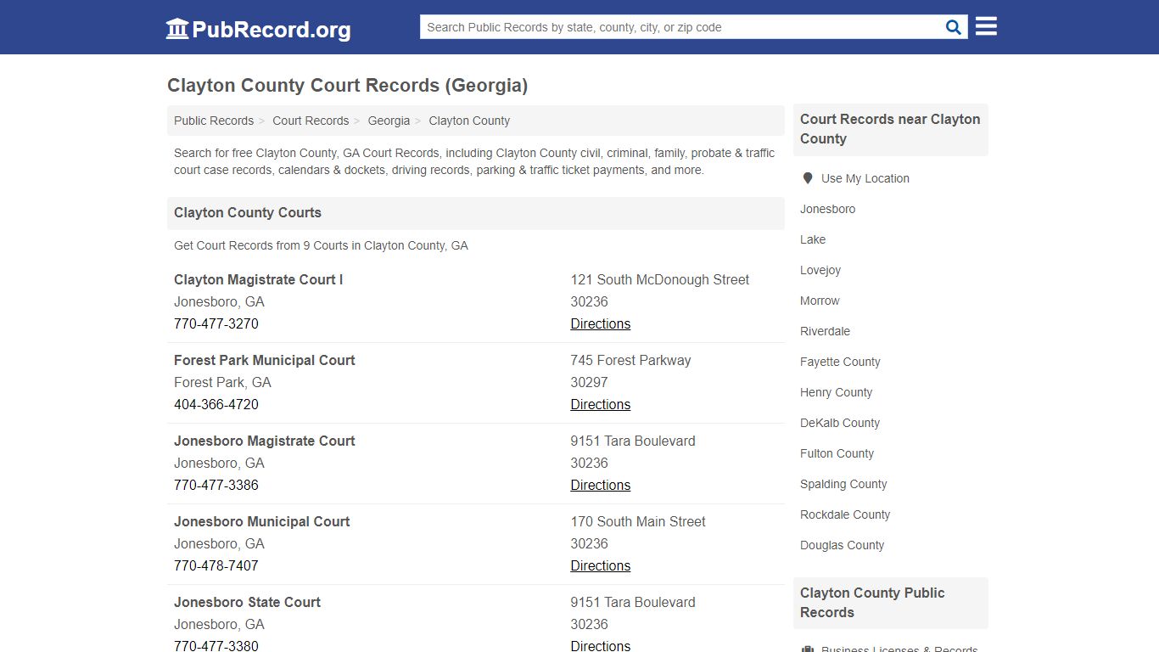The height and width of the screenshot is (652, 1159).
Task: Open Fulton County court records
Action: point(837,453)
